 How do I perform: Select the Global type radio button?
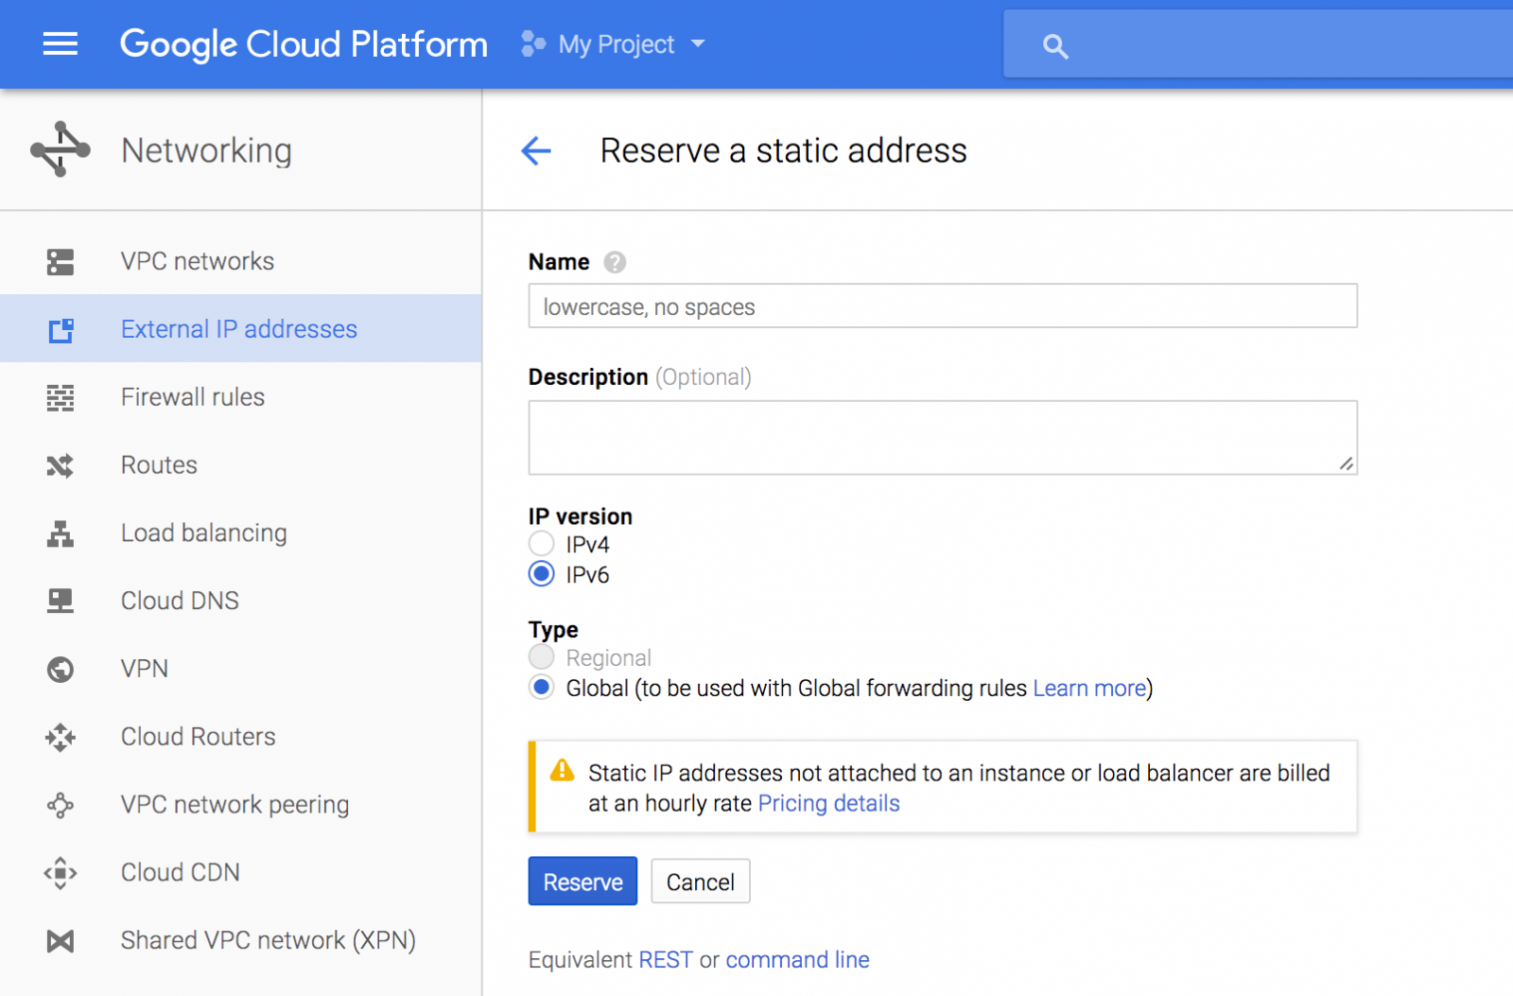coord(542,688)
